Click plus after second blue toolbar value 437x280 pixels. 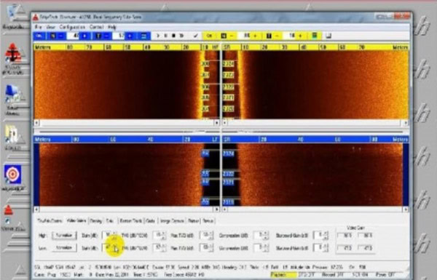pos(130,36)
